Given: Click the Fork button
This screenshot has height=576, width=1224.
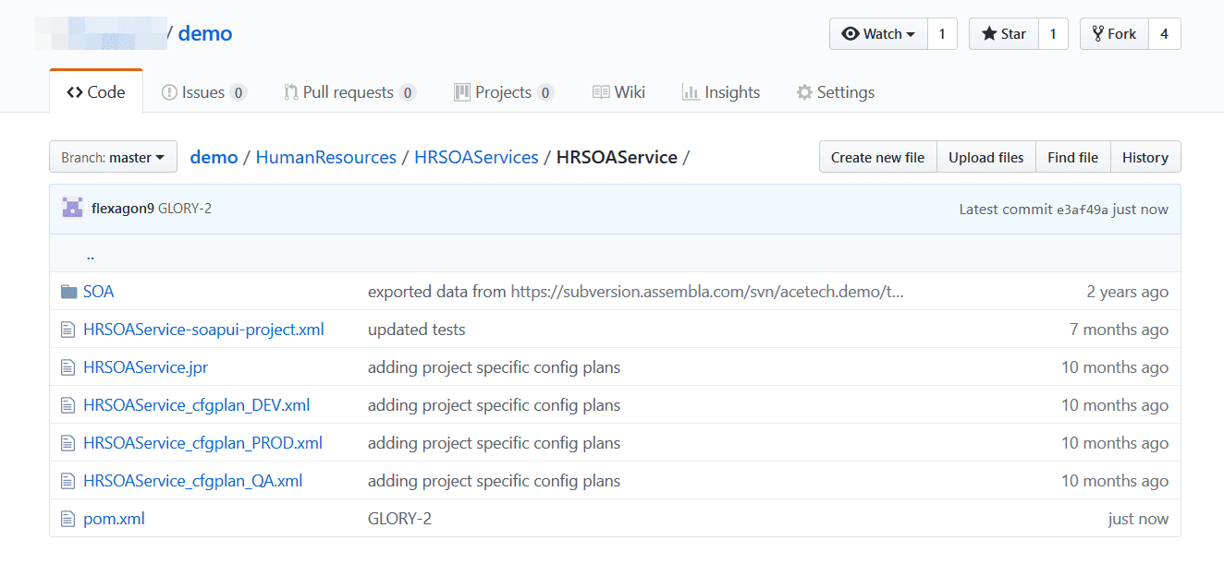Looking at the screenshot, I should [x=1114, y=34].
